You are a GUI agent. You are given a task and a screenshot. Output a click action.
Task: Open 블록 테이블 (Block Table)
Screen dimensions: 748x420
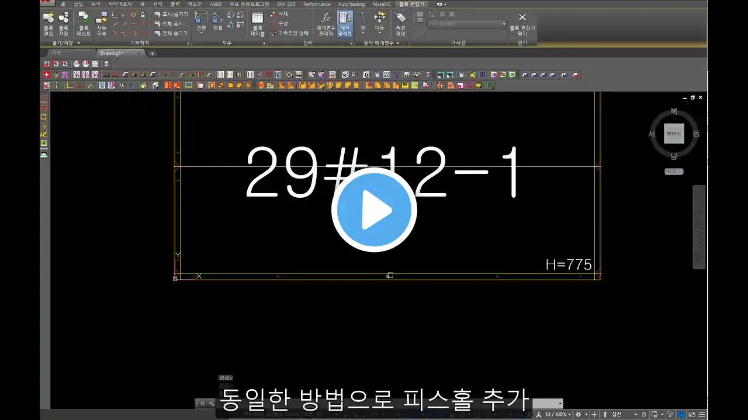point(258,24)
